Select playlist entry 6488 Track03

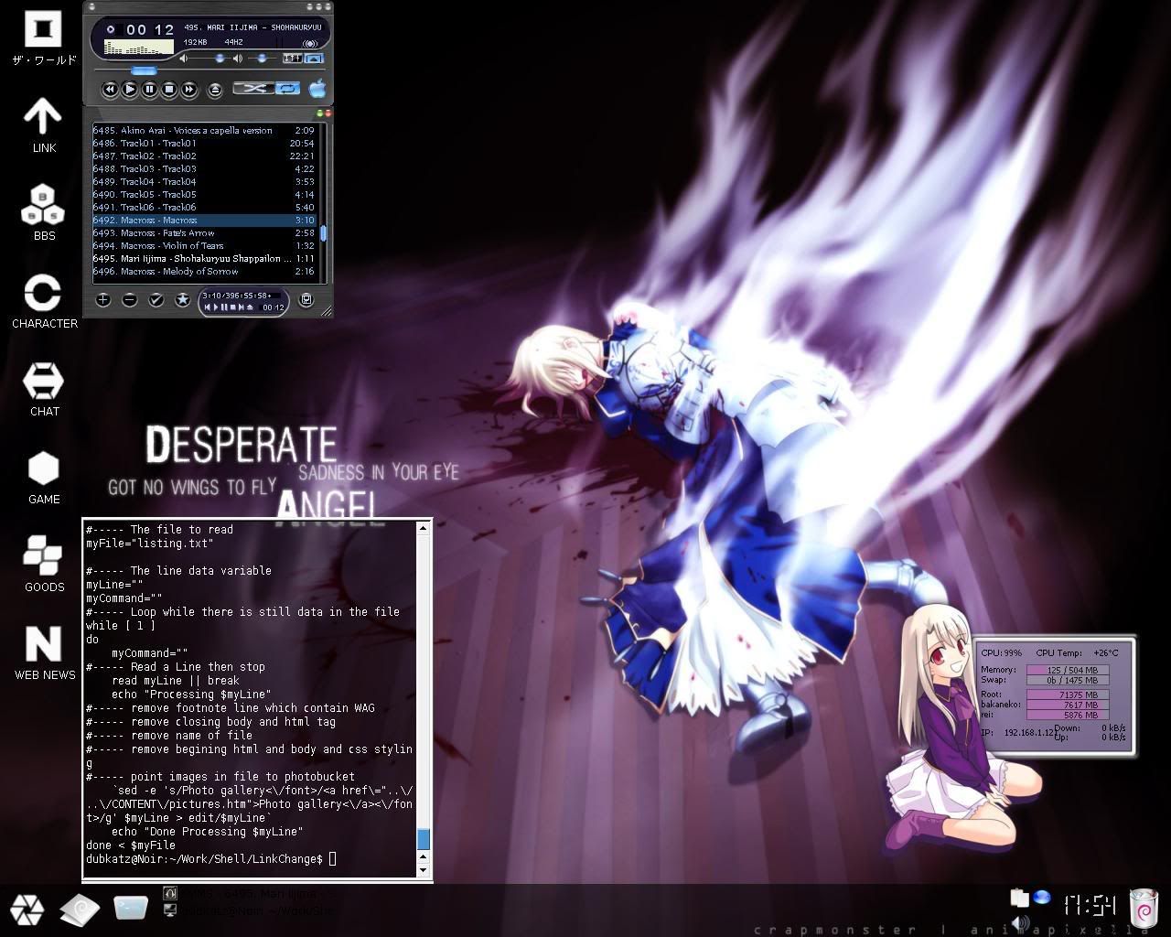click(203, 169)
